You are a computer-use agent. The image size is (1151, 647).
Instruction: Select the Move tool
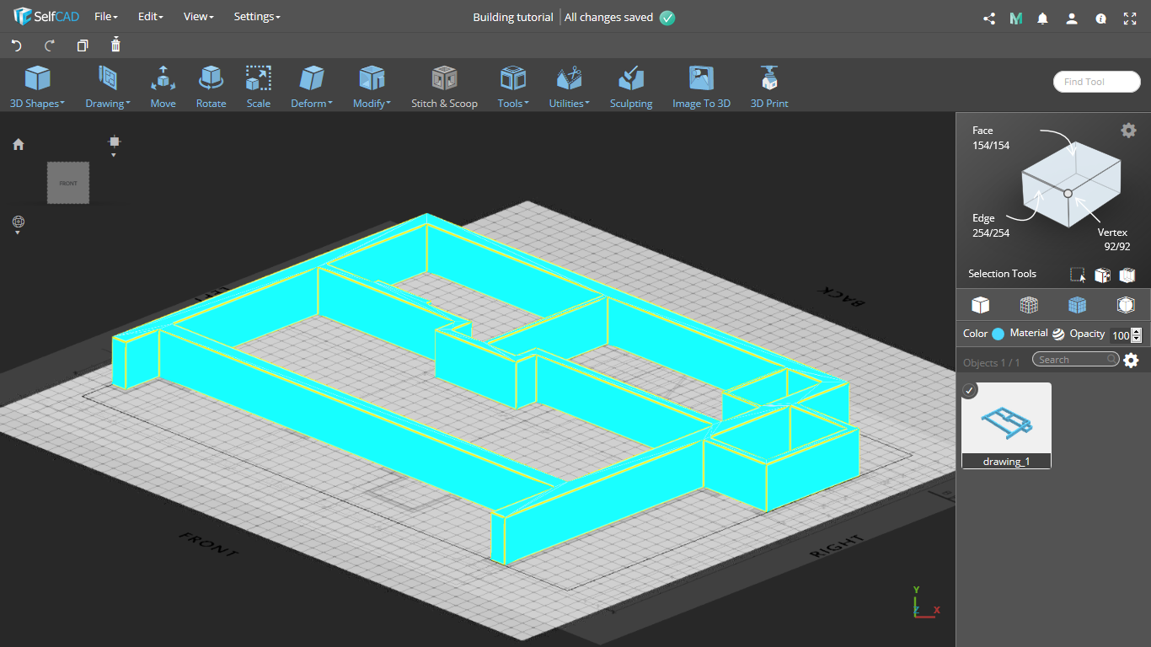163,88
